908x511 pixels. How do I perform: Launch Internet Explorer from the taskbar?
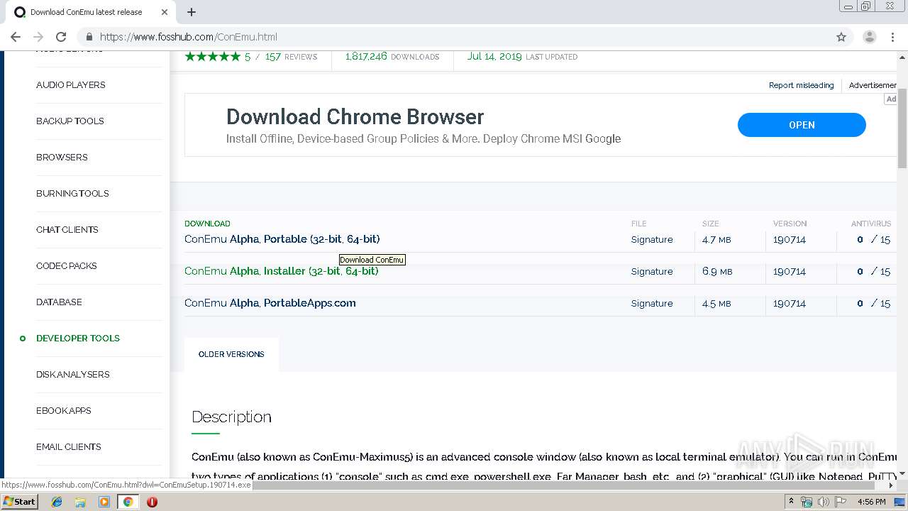[57, 502]
